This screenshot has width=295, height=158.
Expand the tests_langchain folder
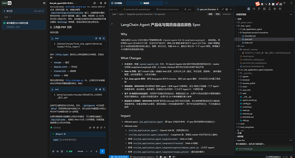coord(247,127)
